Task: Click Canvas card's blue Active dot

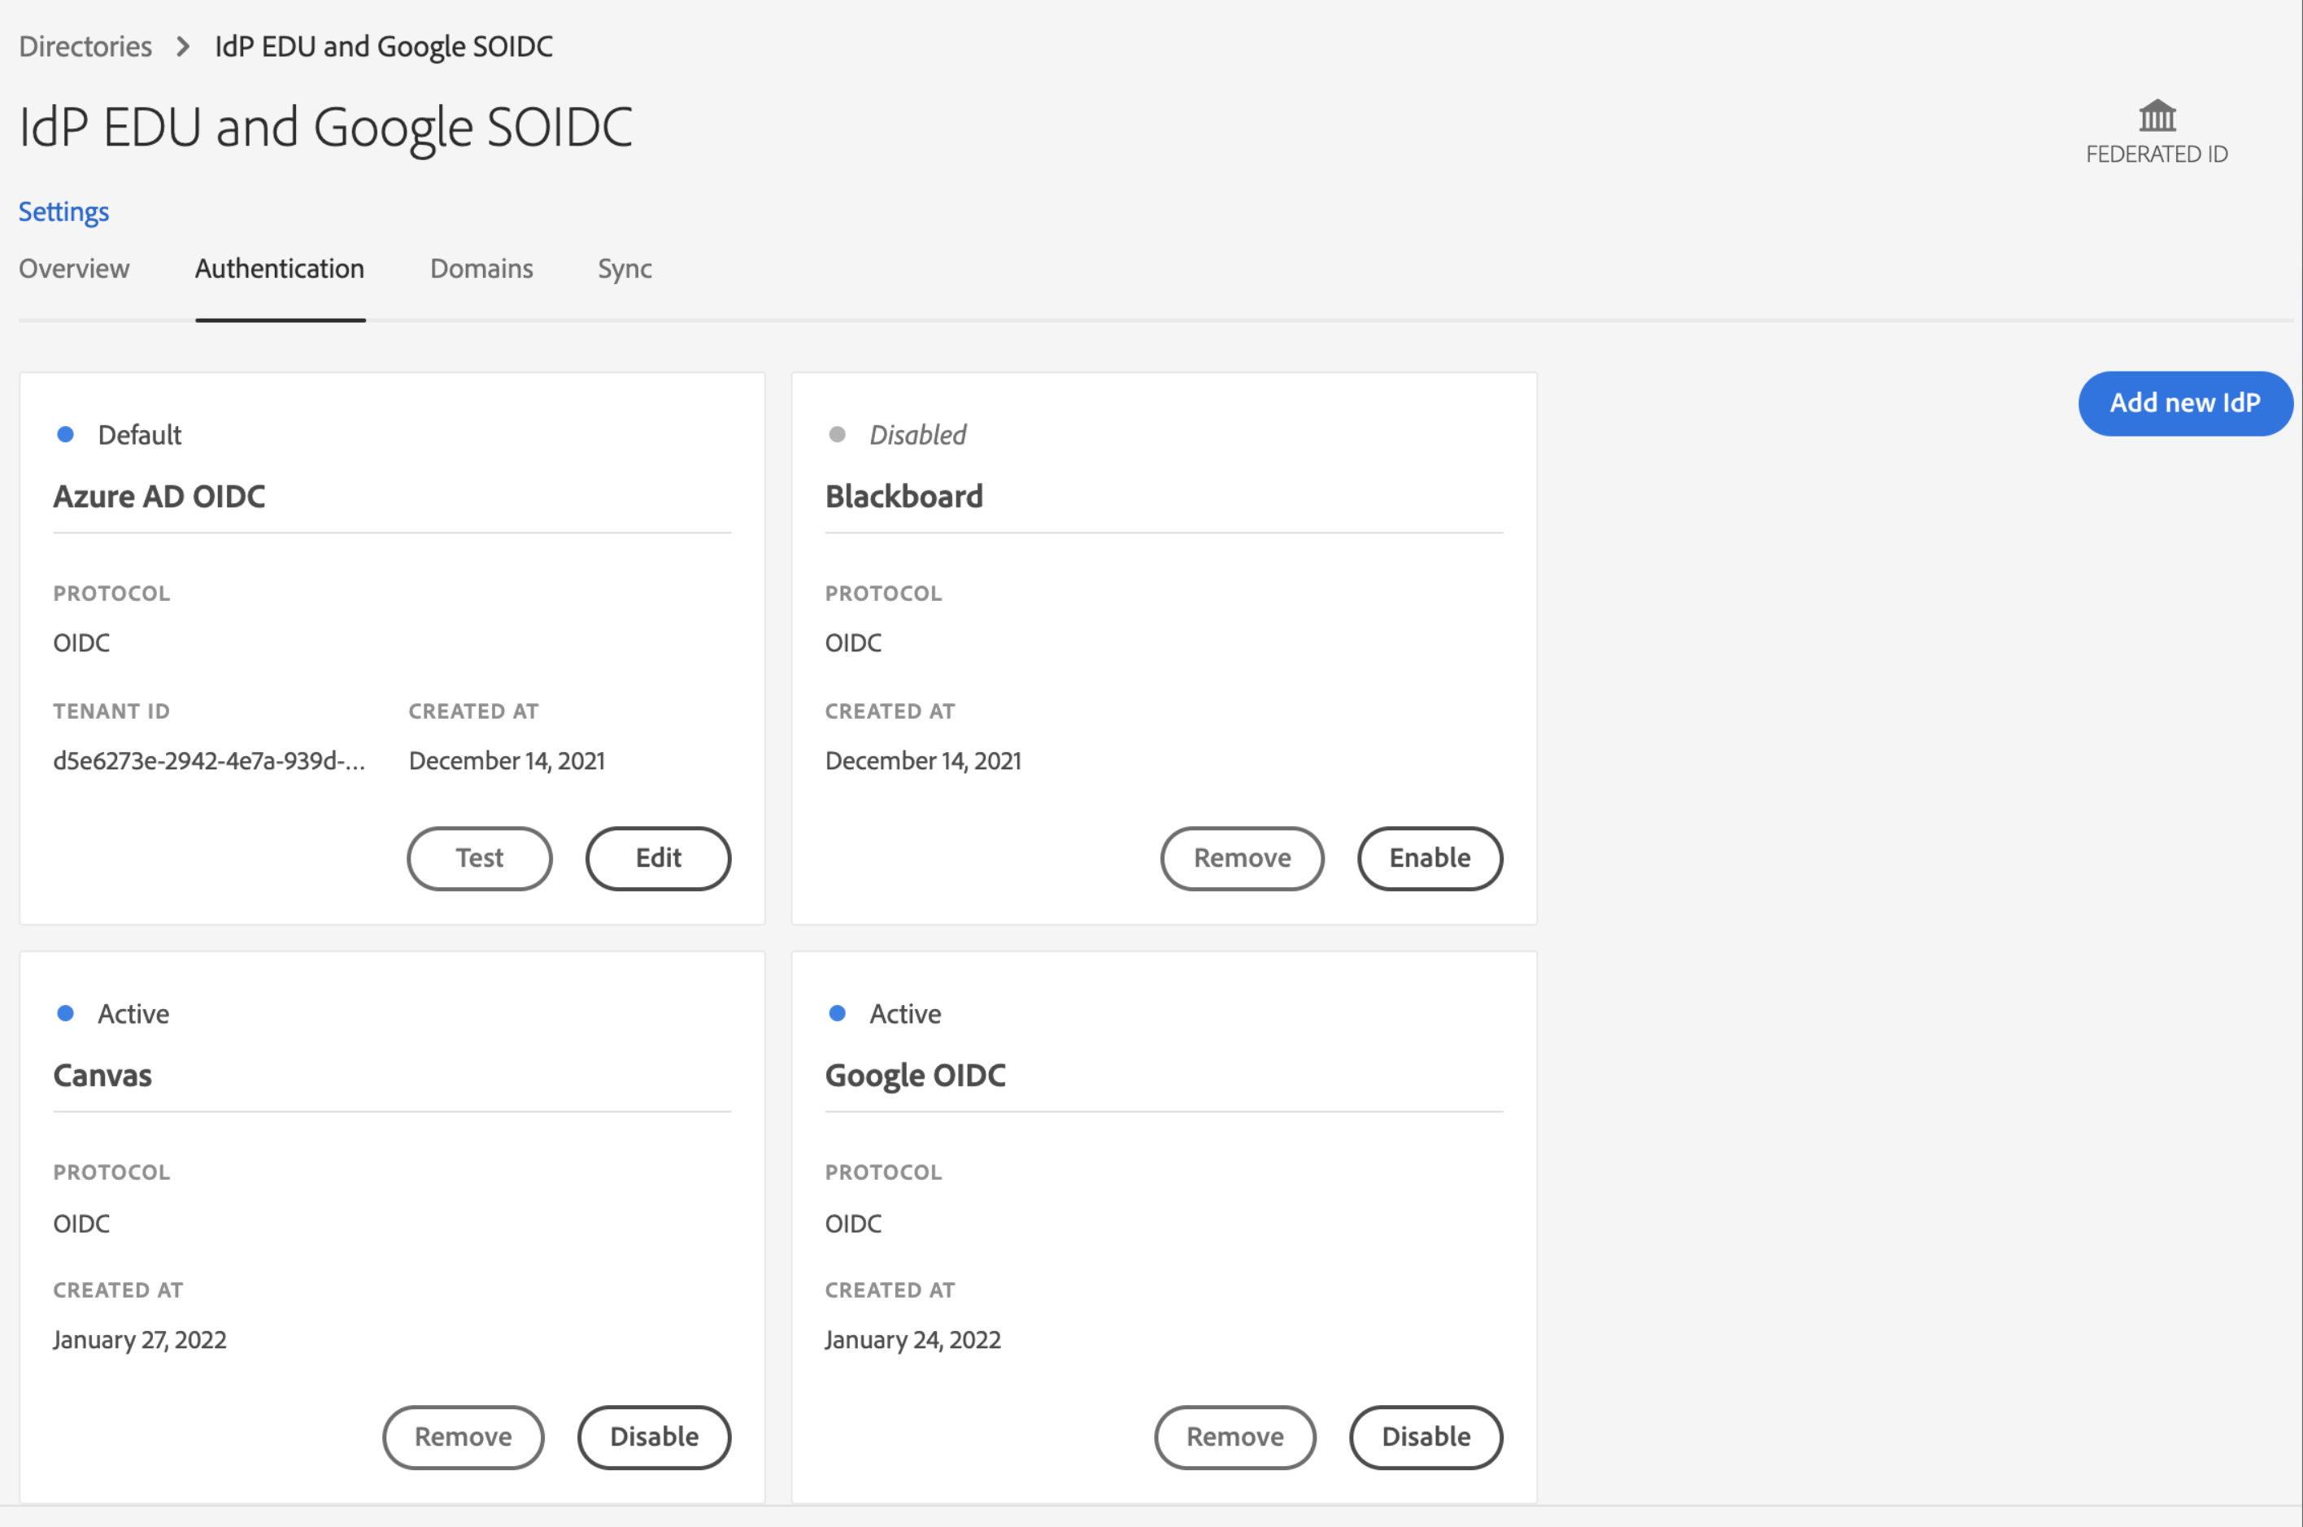Action: click(x=65, y=1013)
